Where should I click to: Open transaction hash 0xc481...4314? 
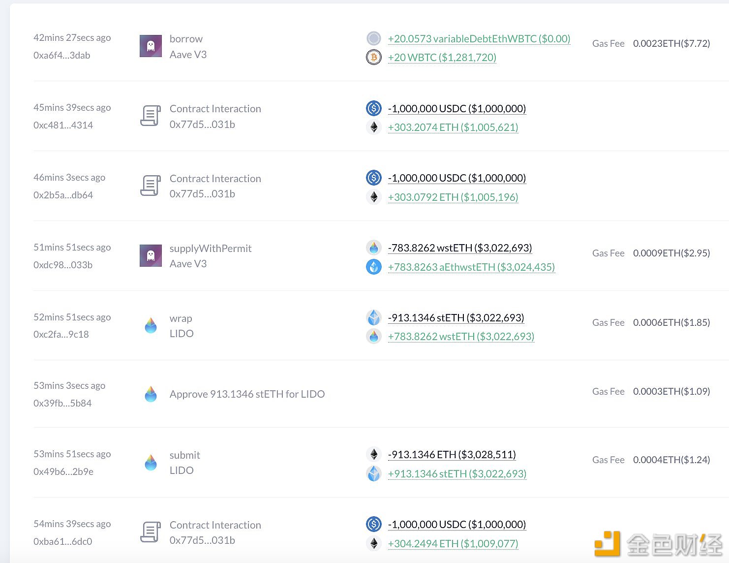(x=63, y=125)
